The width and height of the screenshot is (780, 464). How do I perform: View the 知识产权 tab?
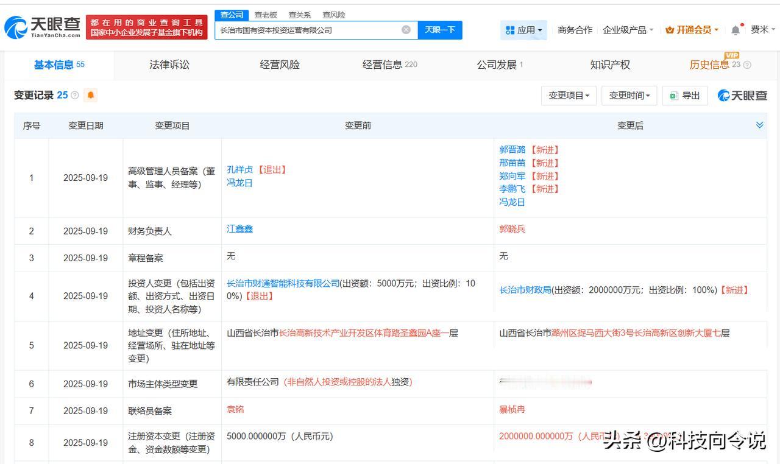pos(610,65)
